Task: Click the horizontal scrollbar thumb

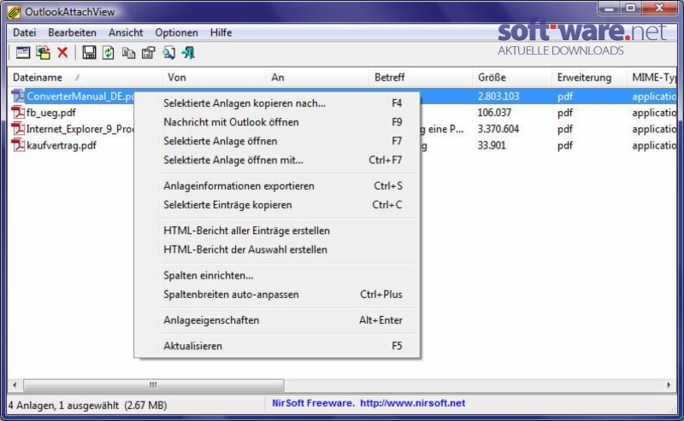Action: [154, 385]
